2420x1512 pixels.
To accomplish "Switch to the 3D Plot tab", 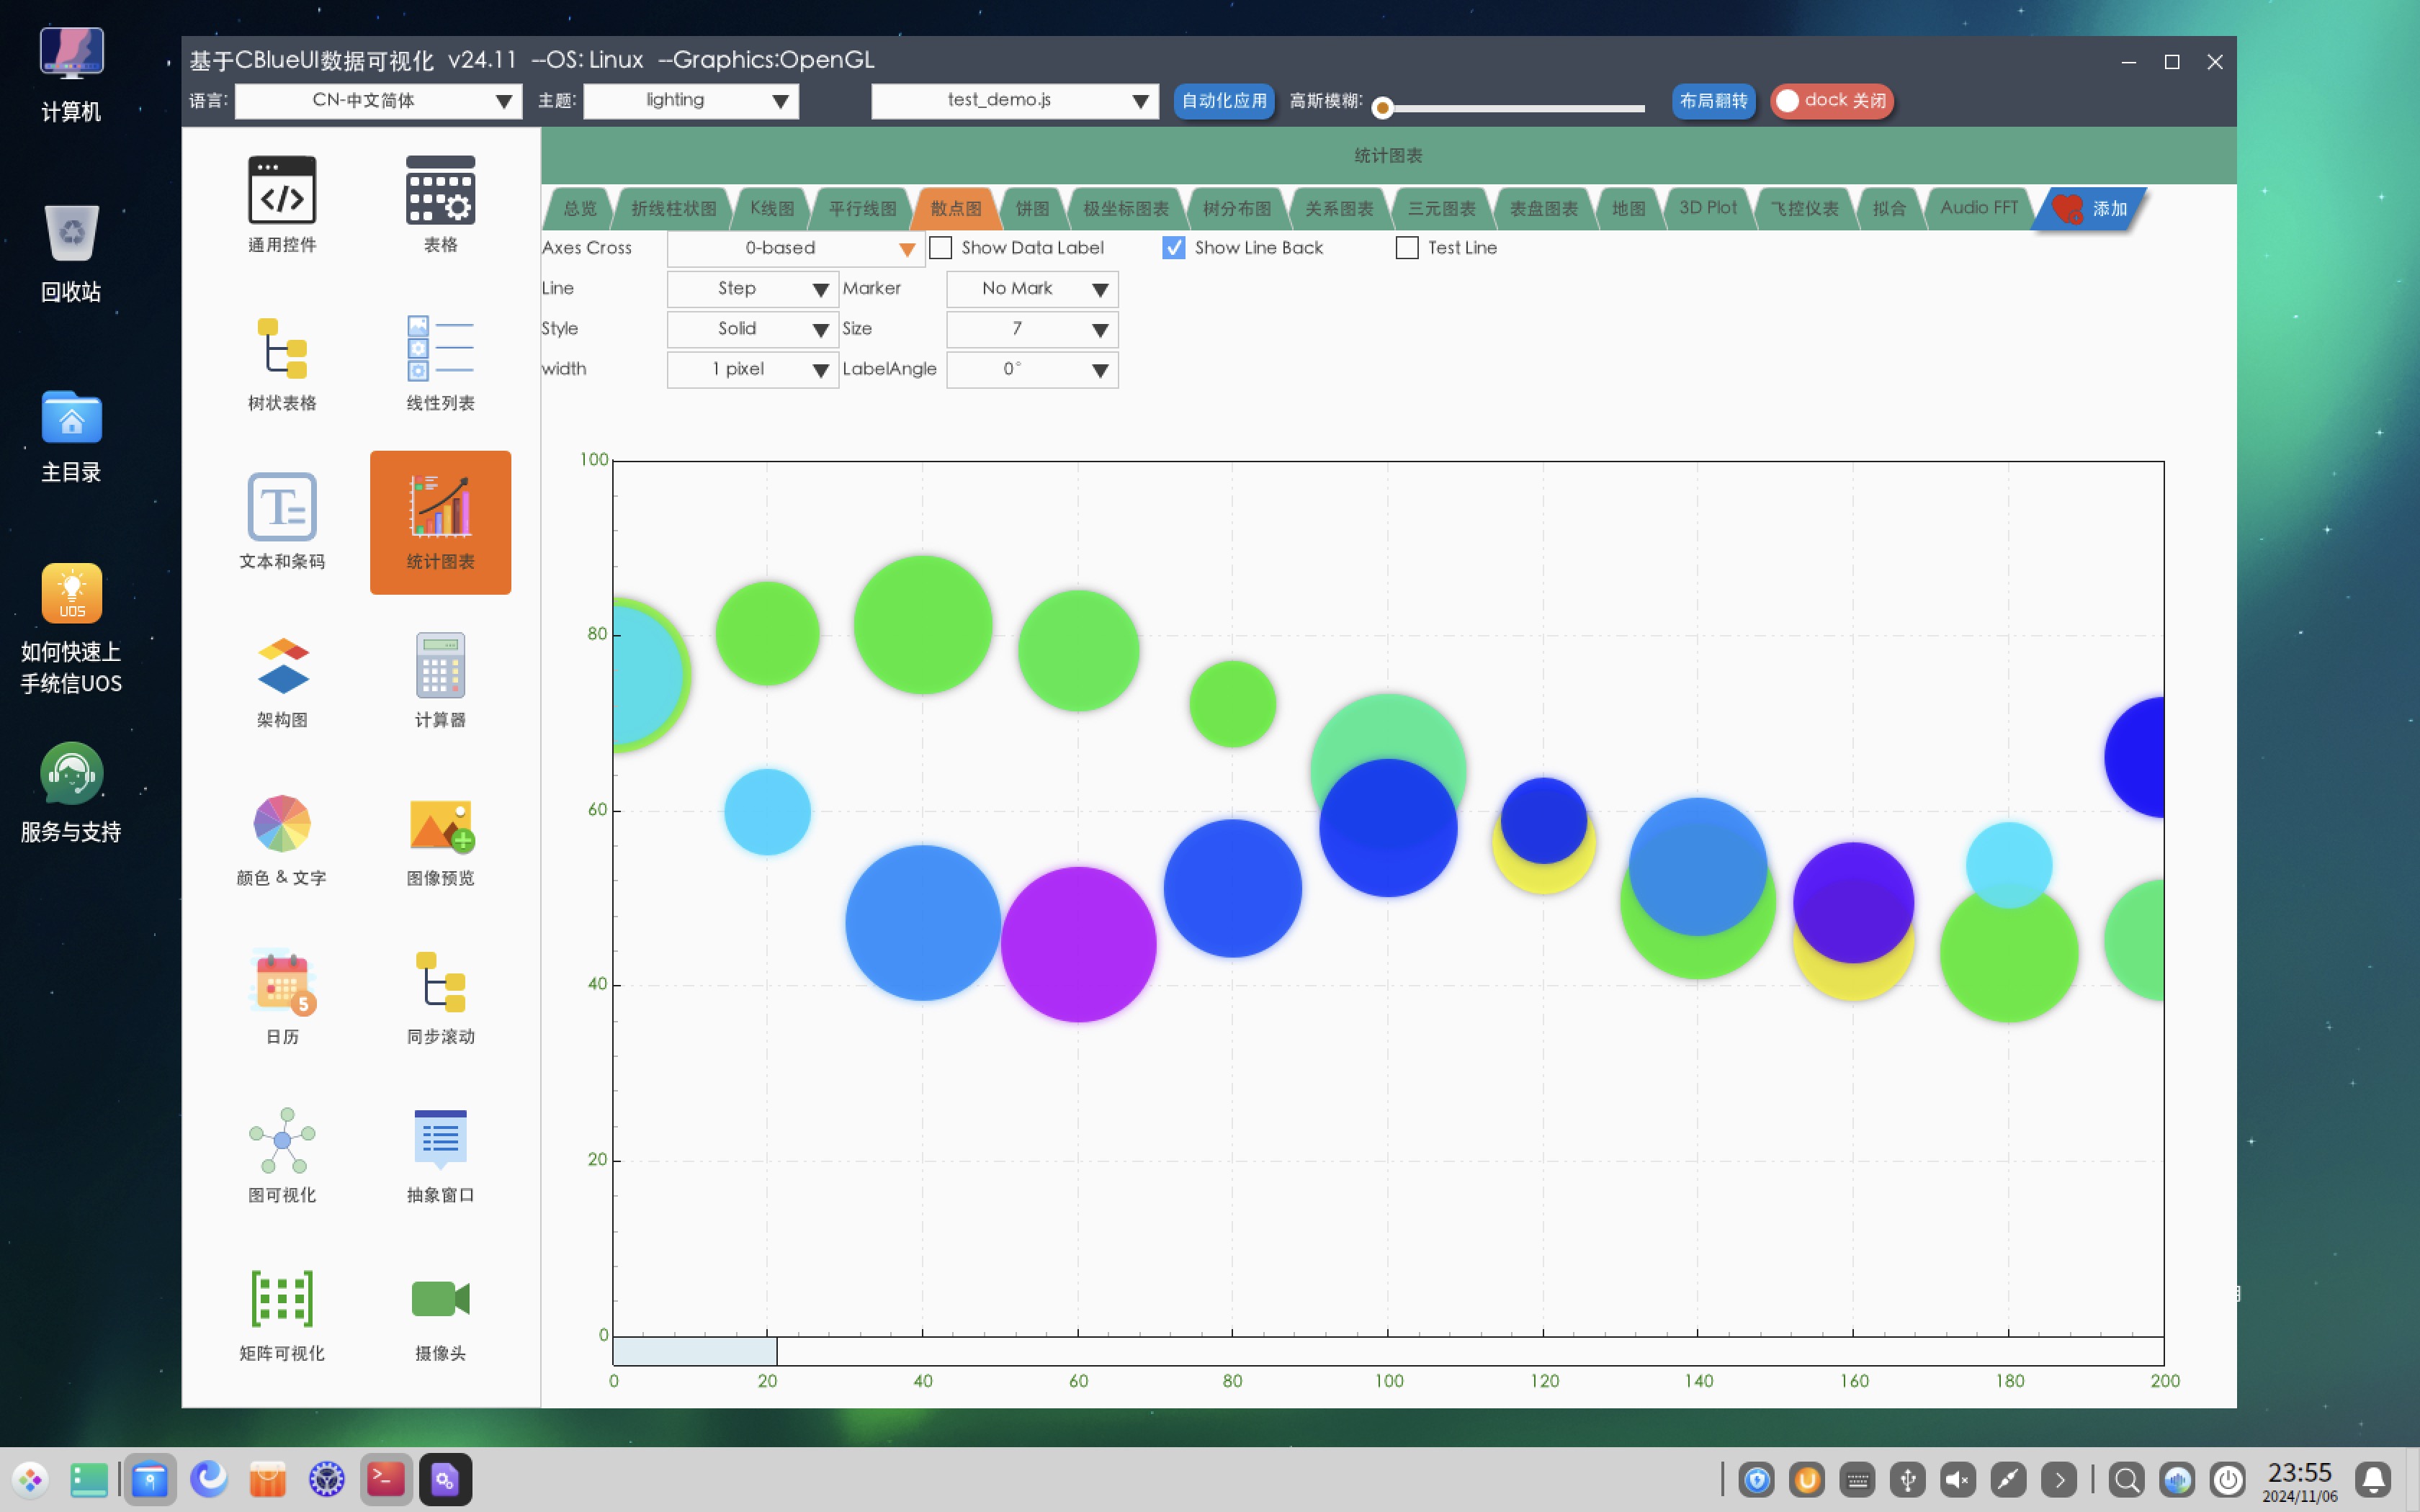I will [1707, 208].
